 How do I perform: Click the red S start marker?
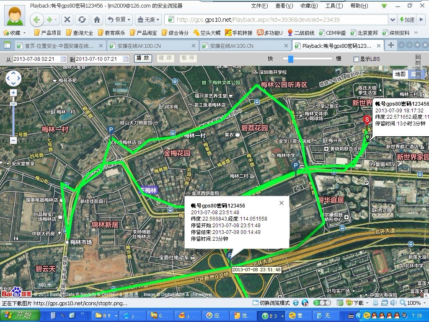point(367,120)
